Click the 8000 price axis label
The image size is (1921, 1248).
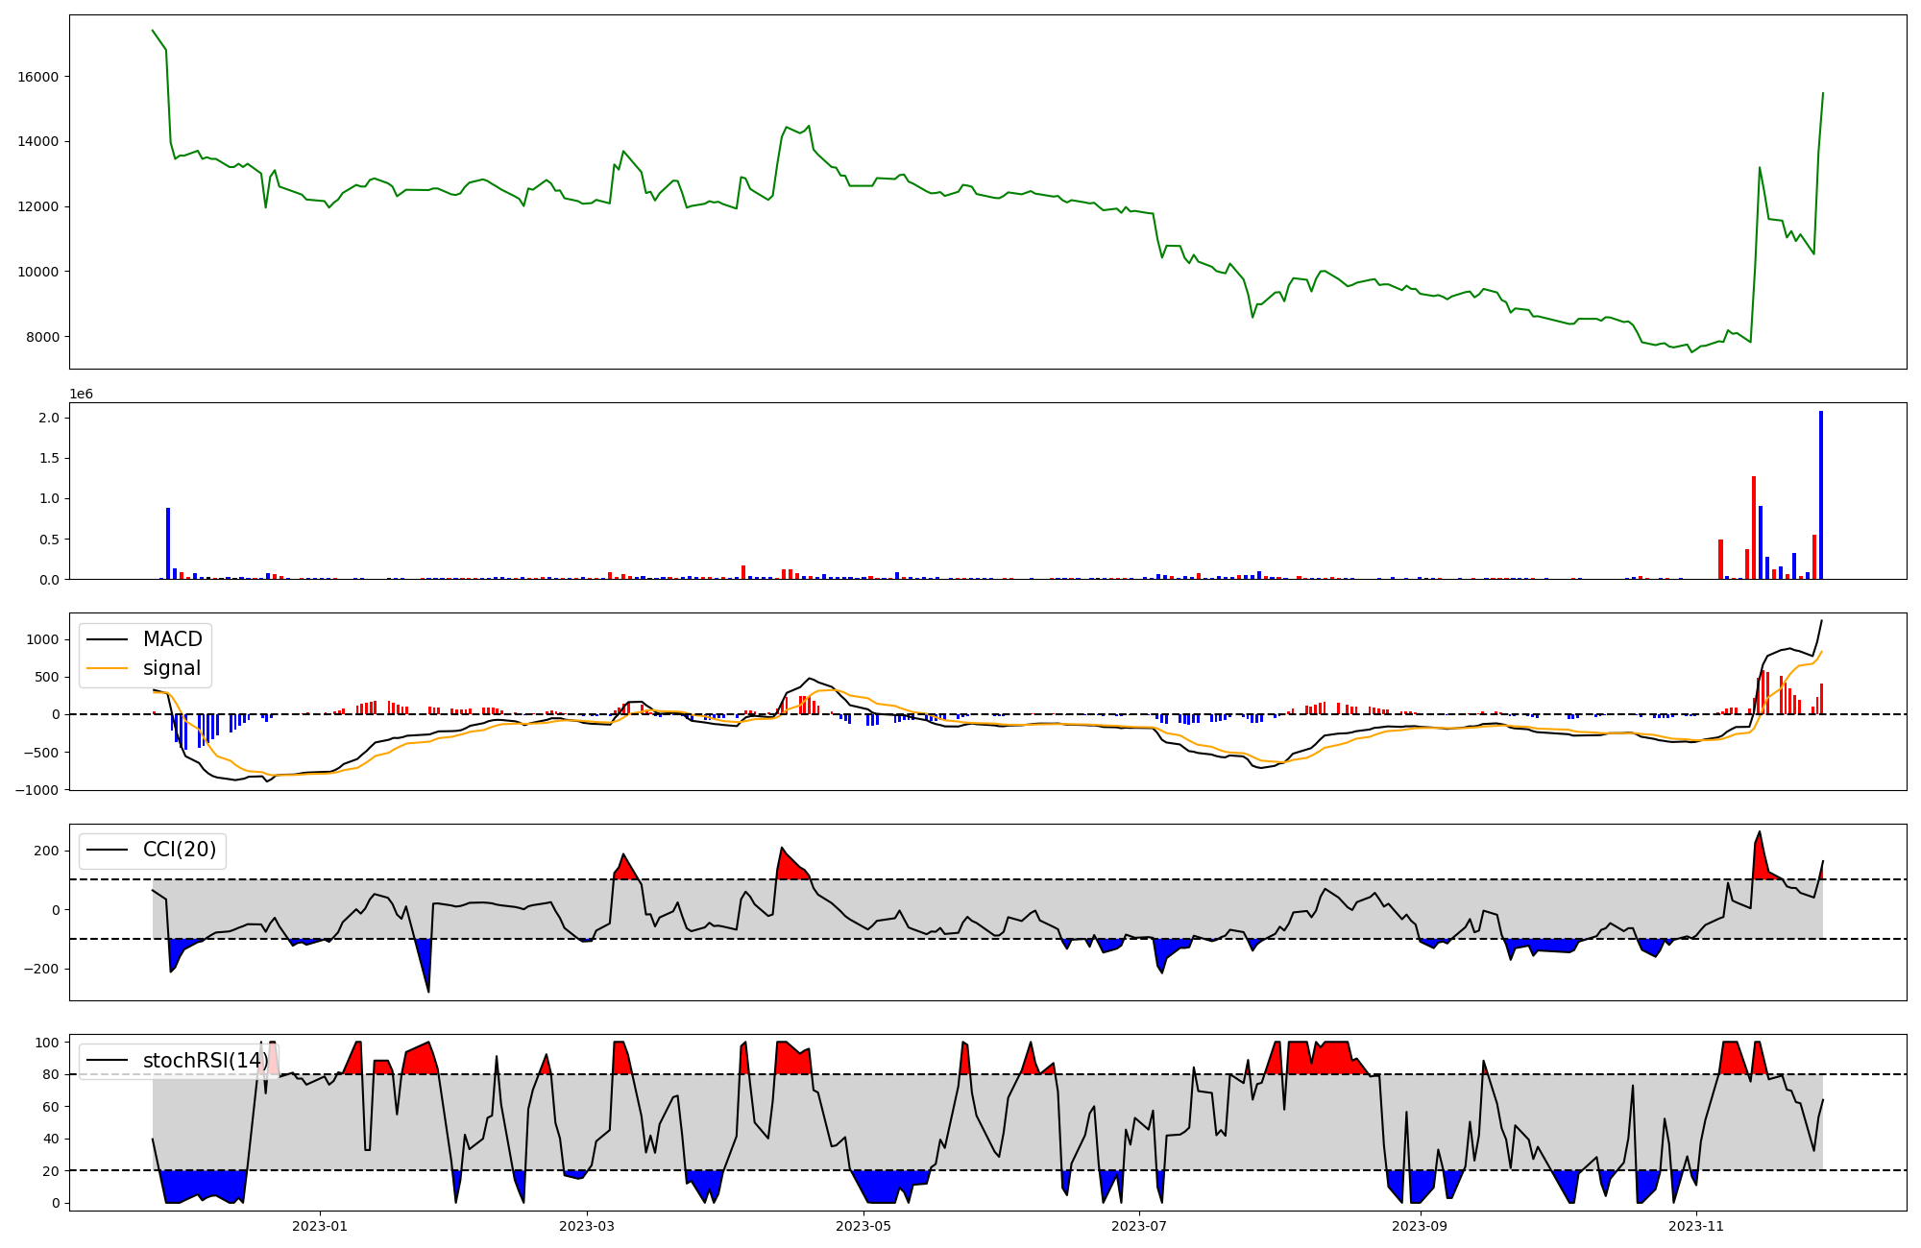coord(42,337)
